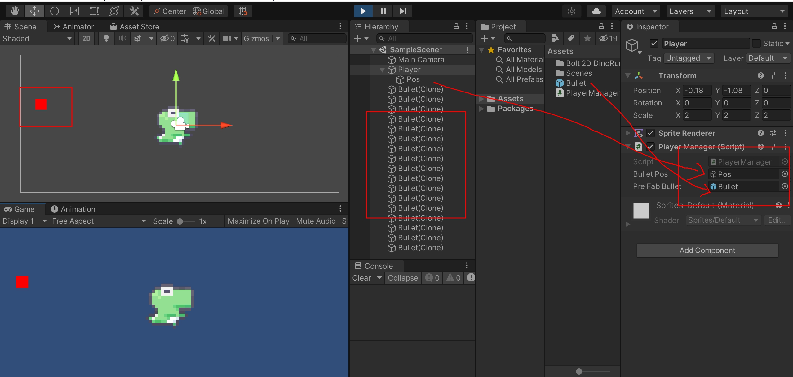Toggle hidden objects visibility in Scene view
Screen dimensions: 793x377
[x=167, y=38]
